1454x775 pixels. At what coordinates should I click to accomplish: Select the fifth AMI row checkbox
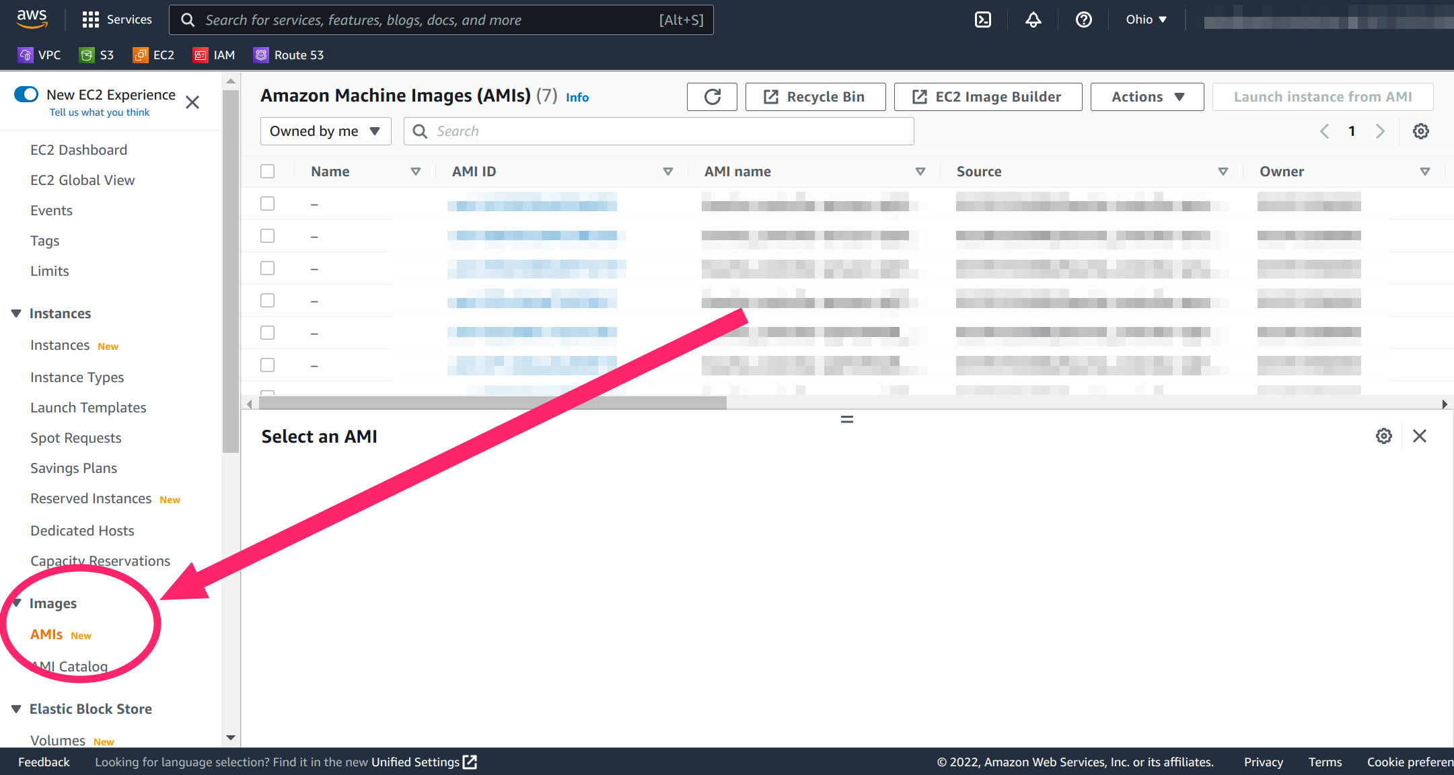[x=268, y=333]
